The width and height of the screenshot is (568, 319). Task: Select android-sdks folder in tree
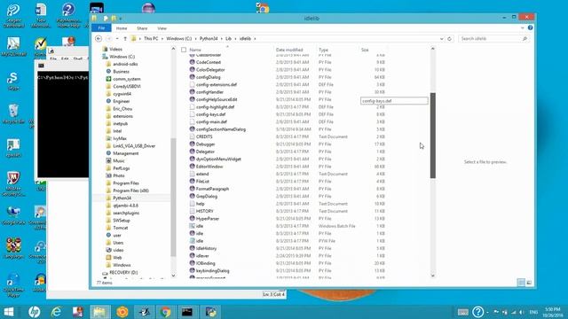125,64
